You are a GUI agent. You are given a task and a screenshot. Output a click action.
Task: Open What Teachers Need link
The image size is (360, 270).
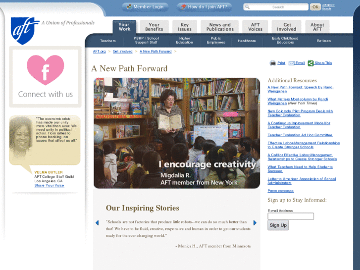pyautogui.click(x=300, y=169)
